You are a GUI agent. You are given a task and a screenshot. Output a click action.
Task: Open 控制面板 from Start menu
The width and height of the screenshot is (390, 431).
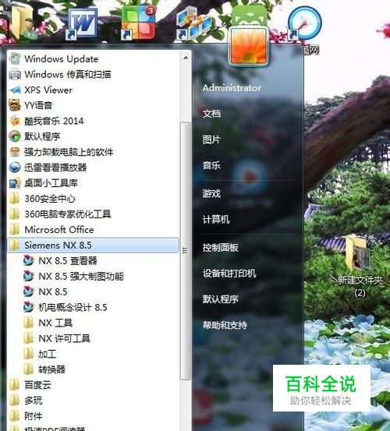[x=220, y=247]
